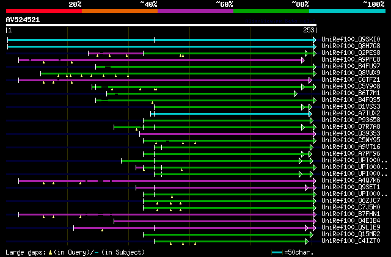
Task: Open hit UniRef100_B4FU97
Action: 351,67
